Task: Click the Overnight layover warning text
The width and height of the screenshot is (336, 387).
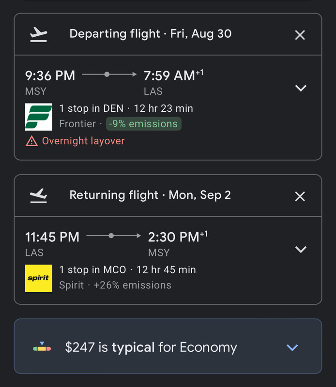Action: (x=83, y=141)
